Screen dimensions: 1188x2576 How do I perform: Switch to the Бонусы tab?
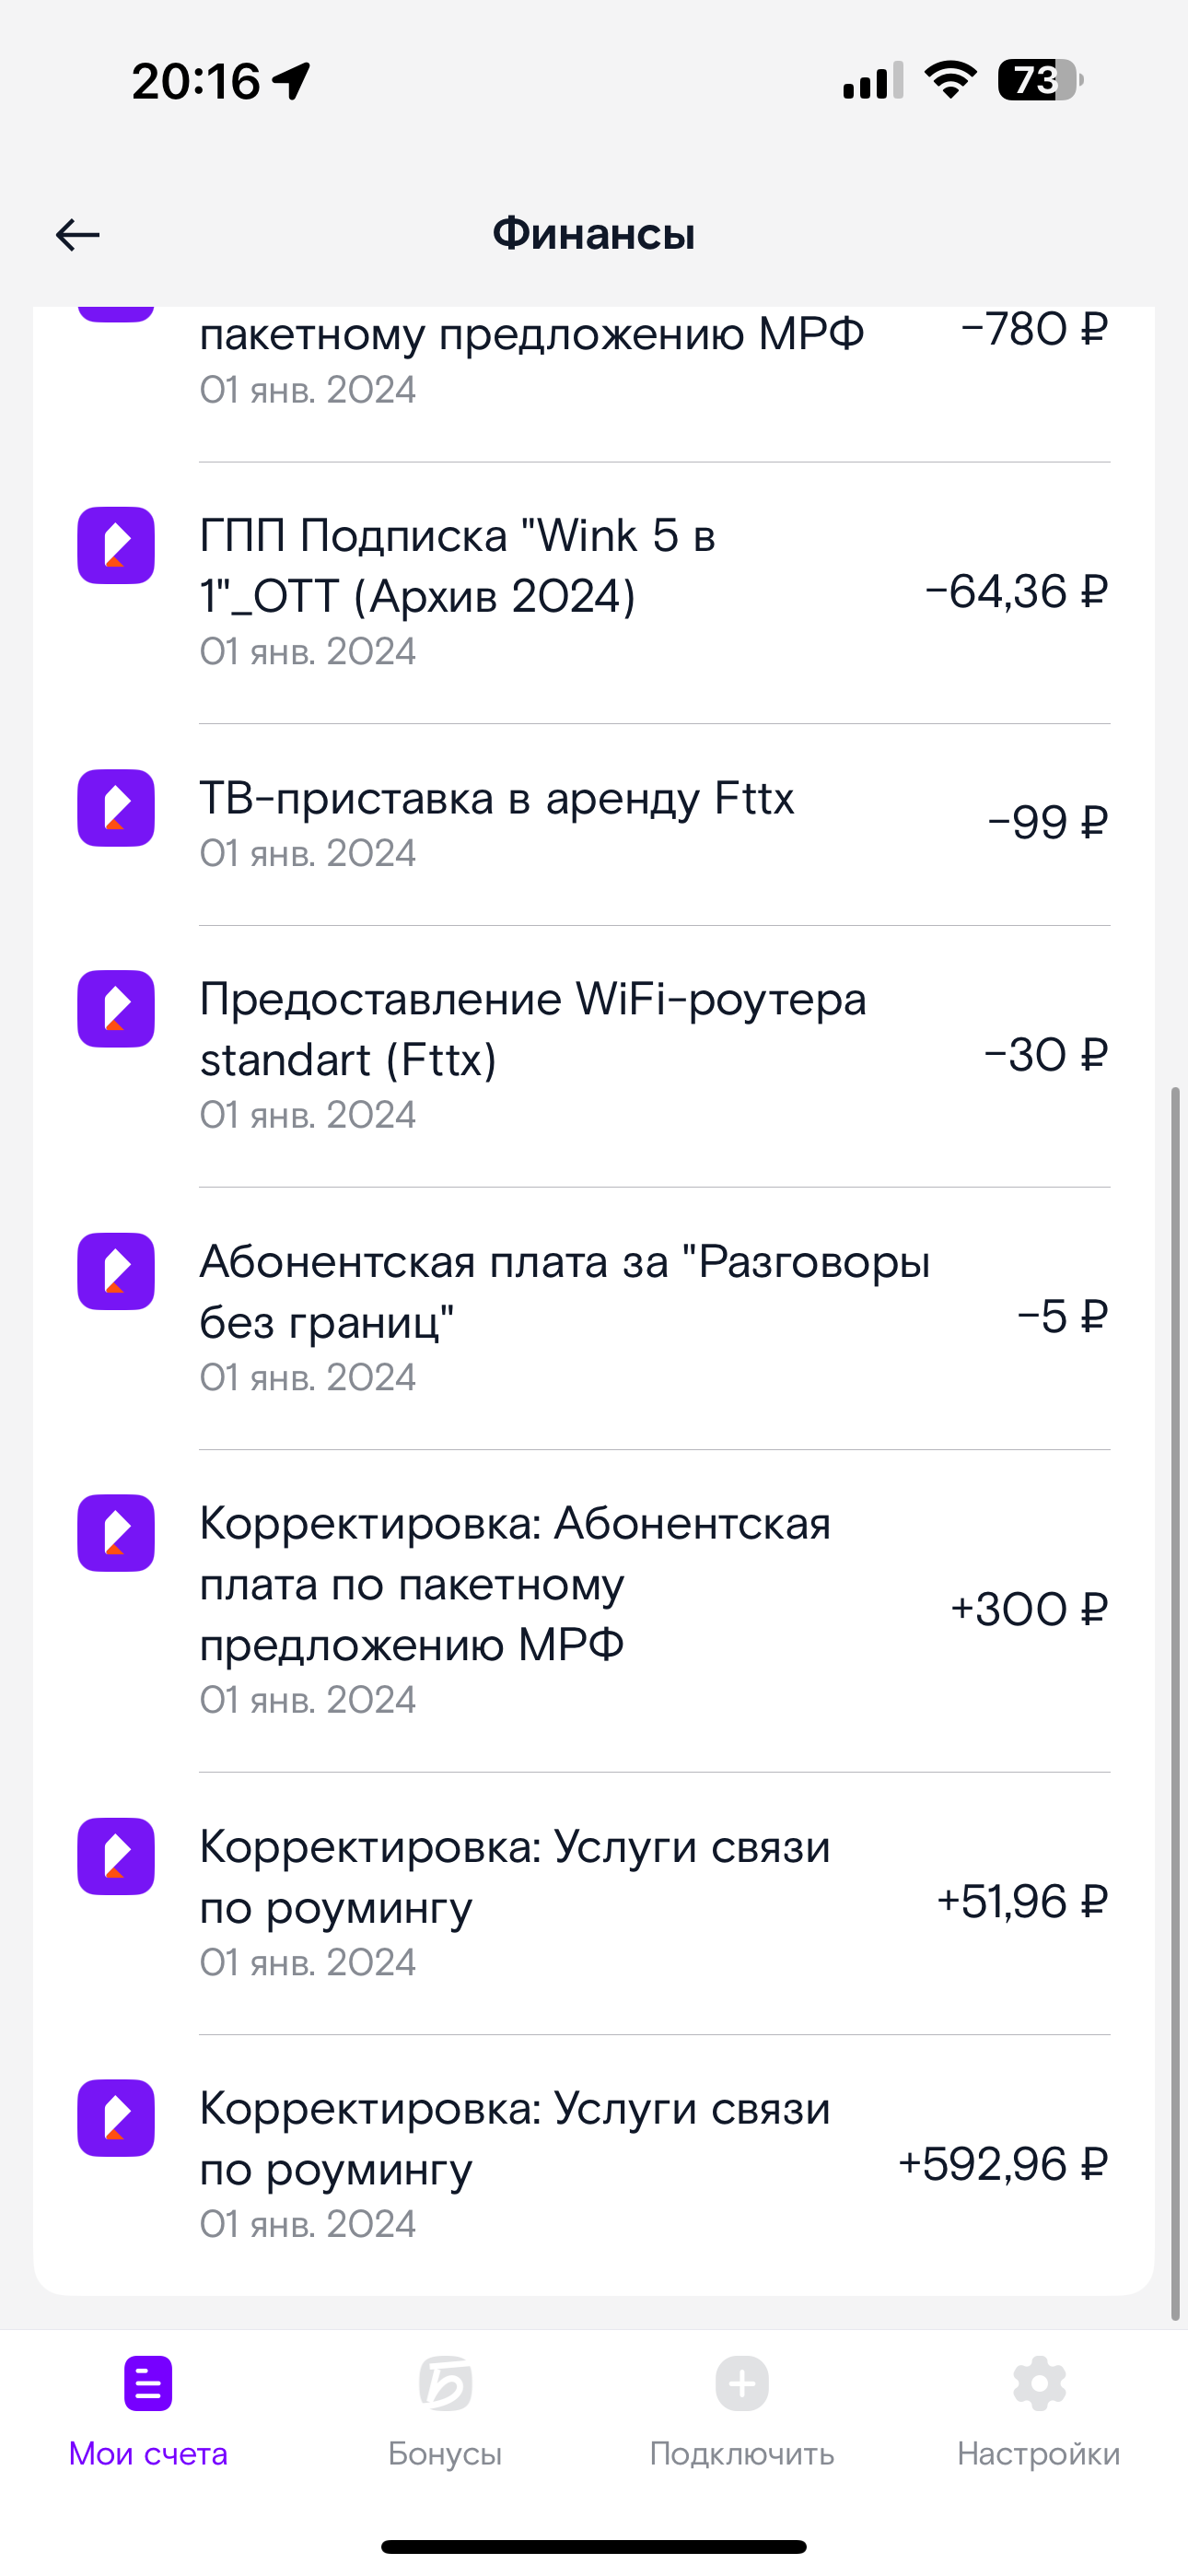tap(445, 2410)
